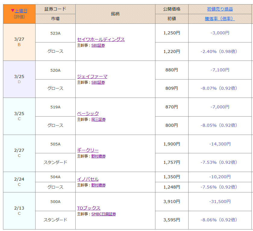Open 野村證券 link under ギークリー
The height and width of the screenshot is (231, 253).
[98, 156]
